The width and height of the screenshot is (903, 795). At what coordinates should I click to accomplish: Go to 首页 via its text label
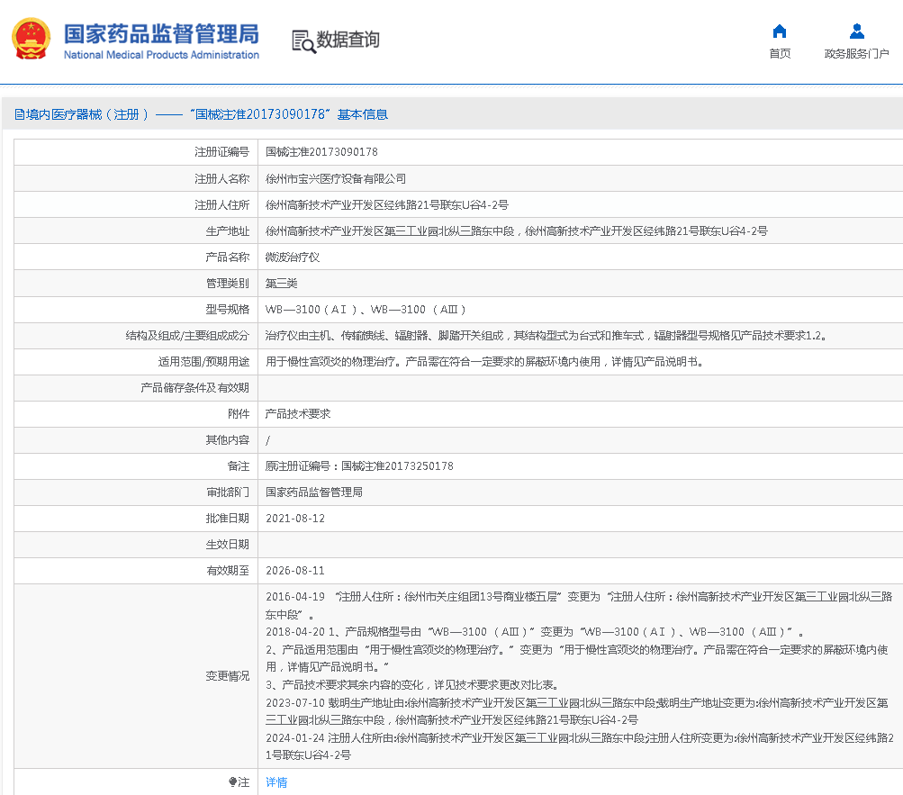pyautogui.click(x=780, y=54)
